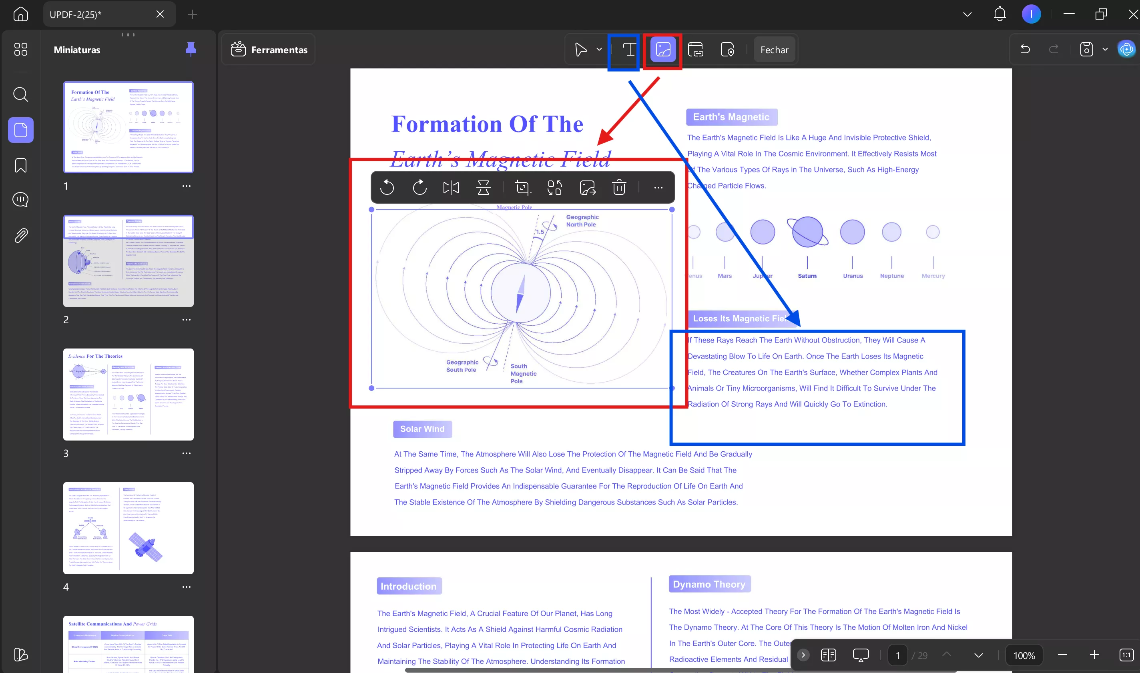Screen dimensions: 1140x673
Task: Open the user profile avatar
Action: [x=1031, y=14]
